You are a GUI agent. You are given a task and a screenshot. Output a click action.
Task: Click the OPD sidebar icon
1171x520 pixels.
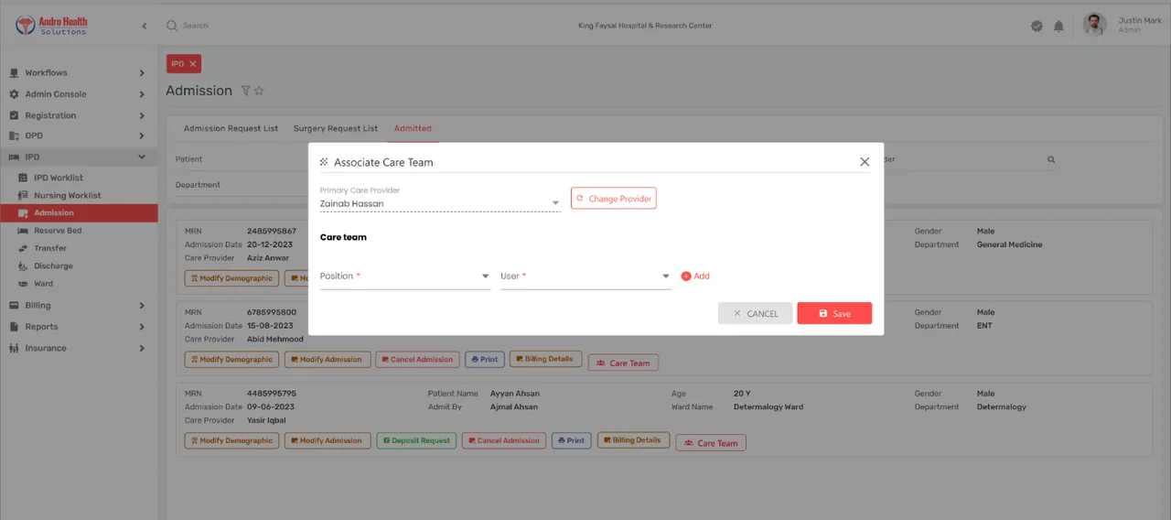point(14,135)
